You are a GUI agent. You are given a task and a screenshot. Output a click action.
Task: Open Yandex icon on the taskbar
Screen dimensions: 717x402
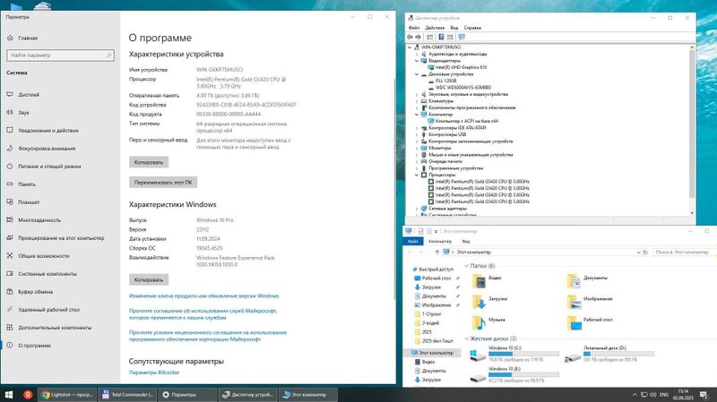[28, 395]
